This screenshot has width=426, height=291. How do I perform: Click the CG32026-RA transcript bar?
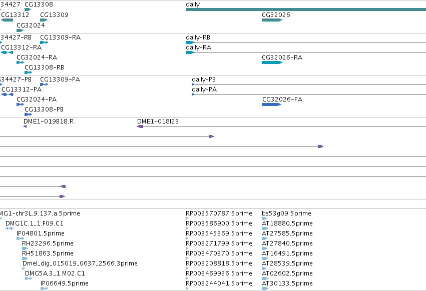272,62
